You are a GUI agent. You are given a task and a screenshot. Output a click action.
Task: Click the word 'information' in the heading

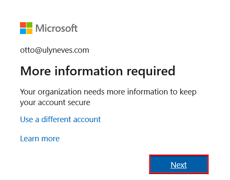click(89, 71)
